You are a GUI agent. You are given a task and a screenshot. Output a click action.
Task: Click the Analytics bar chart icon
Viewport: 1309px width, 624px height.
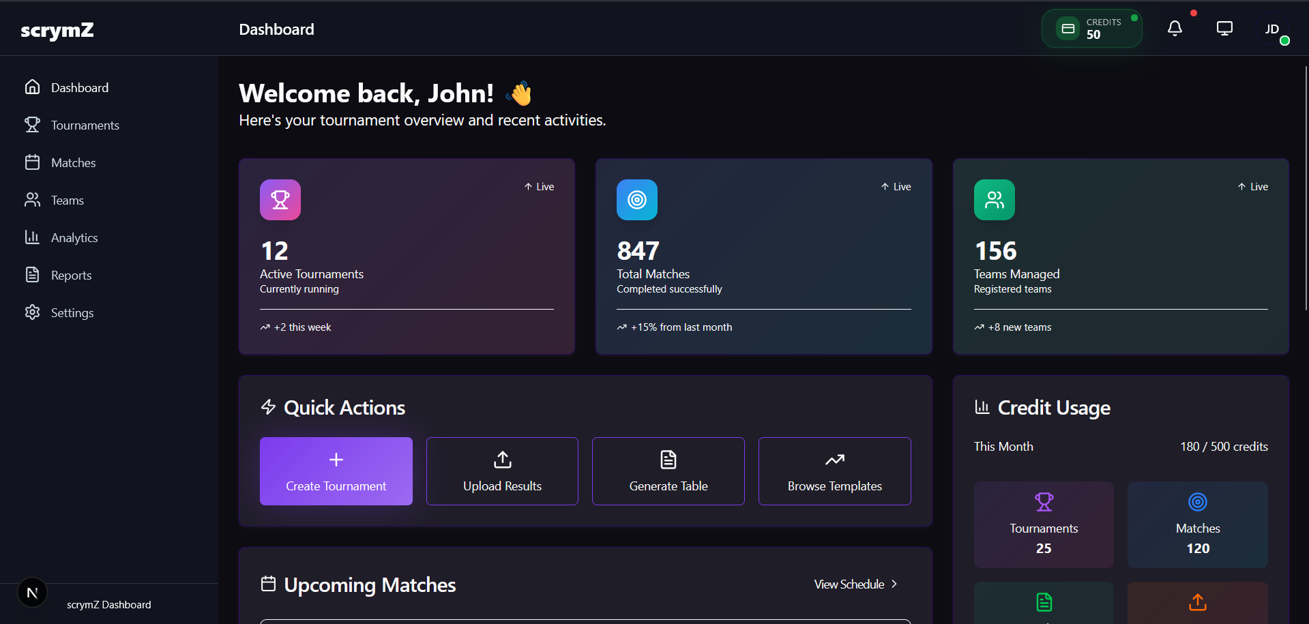point(33,237)
